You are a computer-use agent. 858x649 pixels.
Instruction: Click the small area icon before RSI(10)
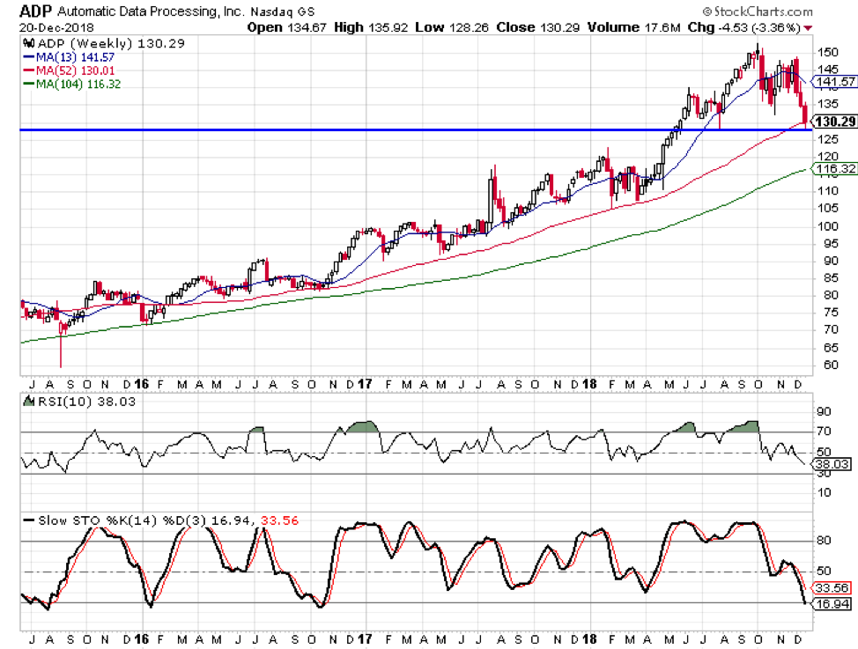click(x=28, y=402)
